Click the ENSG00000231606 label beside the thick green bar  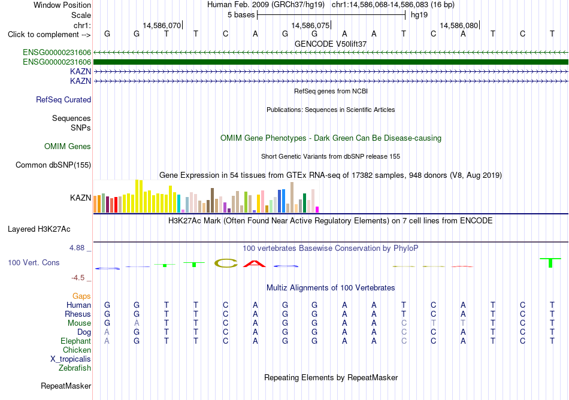[57, 62]
